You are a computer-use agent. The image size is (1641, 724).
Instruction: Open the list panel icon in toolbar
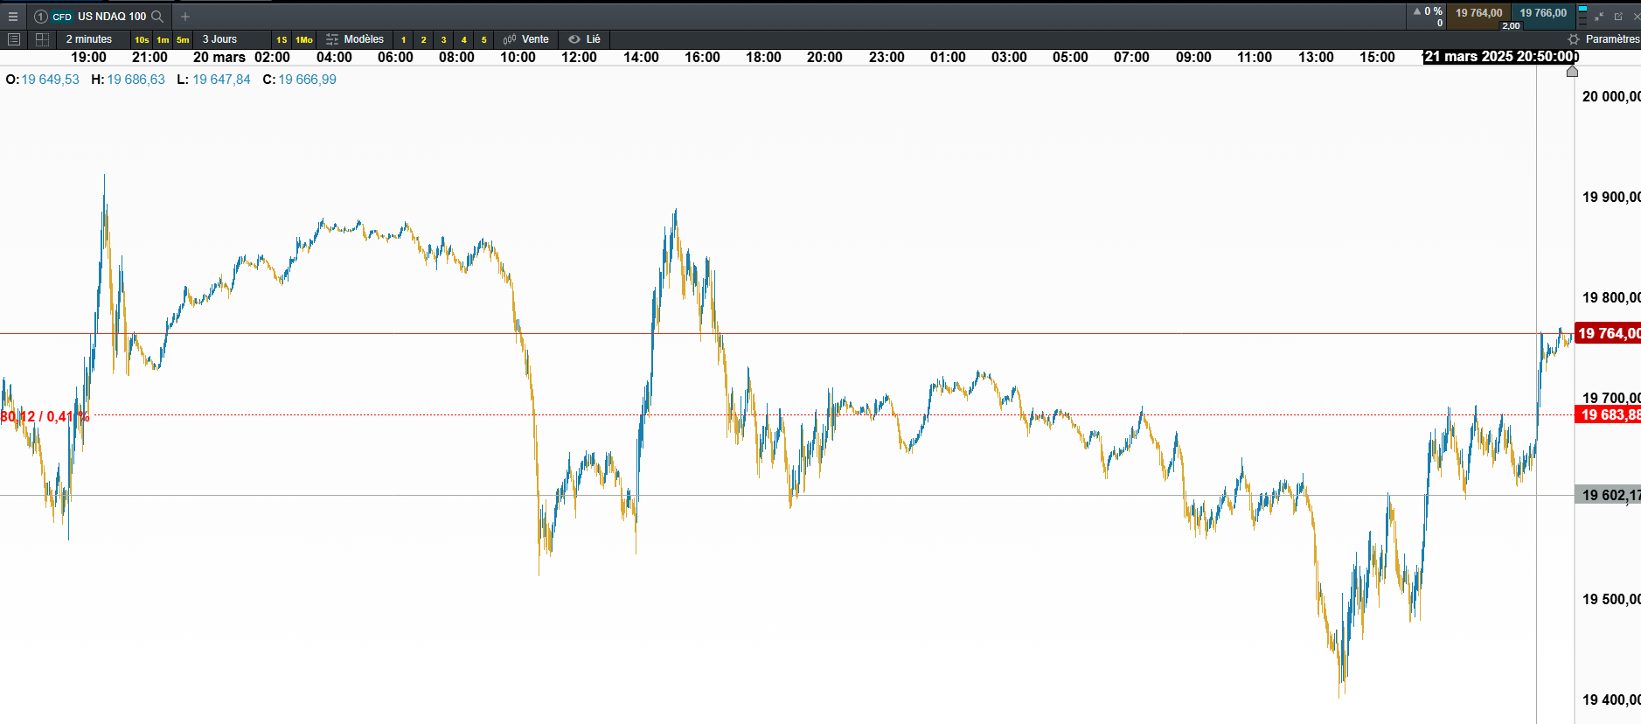coord(14,39)
